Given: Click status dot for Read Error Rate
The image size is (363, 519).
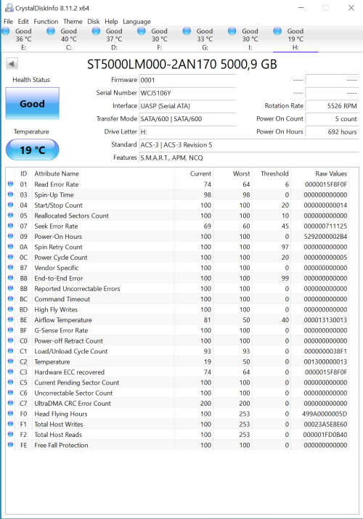Looking at the screenshot, I should (x=11, y=184).
